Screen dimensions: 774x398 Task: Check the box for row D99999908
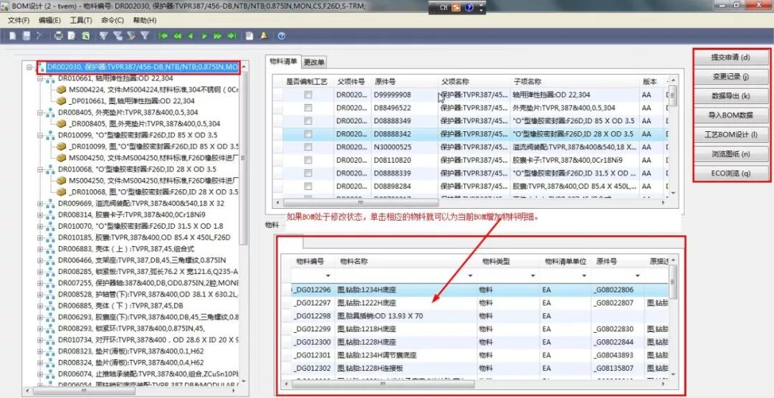click(308, 95)
